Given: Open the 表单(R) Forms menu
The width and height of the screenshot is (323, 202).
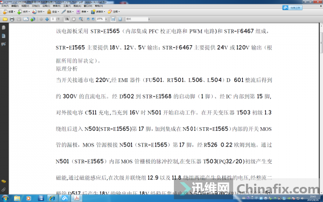Looking at the screenshot, I should (57, 6).
